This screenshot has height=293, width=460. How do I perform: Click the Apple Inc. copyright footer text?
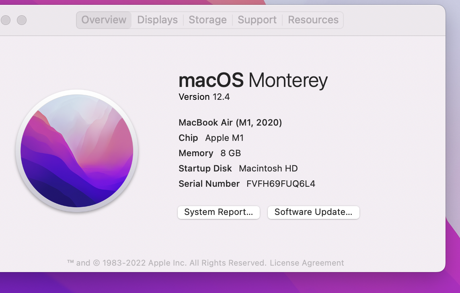click(x=167, y=263)
